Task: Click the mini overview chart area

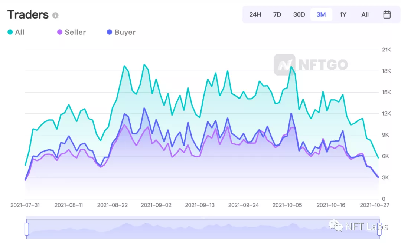Action: pyautogui.click(x=203, y=229)
